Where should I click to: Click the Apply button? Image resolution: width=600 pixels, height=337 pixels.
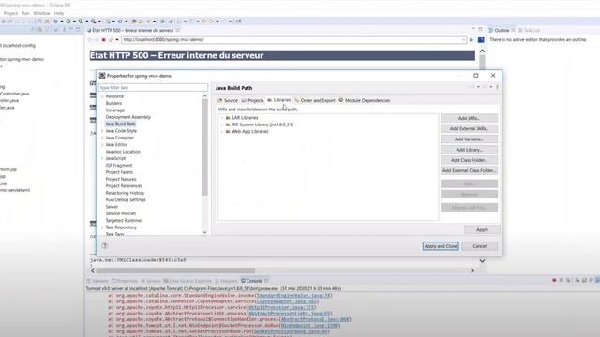point(482,229)
